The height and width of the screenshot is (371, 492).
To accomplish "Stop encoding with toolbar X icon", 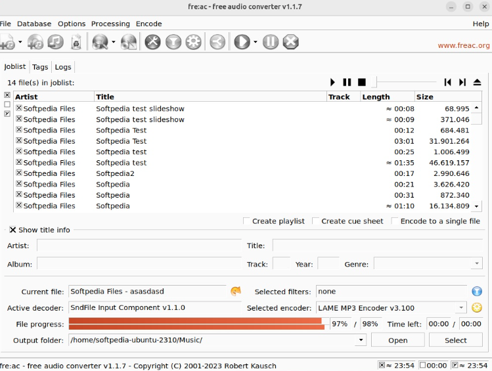I will click(x=291, y=42).
